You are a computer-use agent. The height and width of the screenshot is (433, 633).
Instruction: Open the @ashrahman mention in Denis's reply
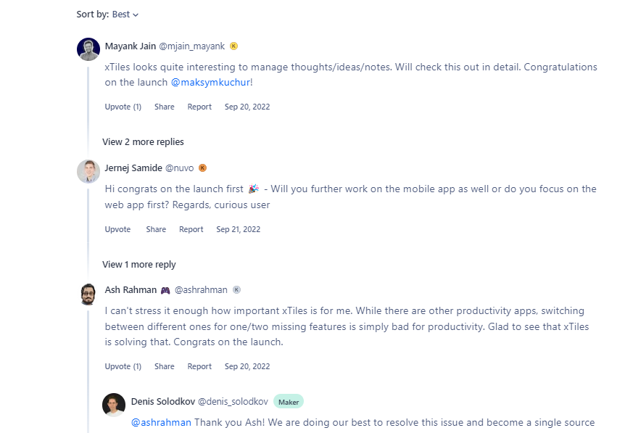(161, 422)
